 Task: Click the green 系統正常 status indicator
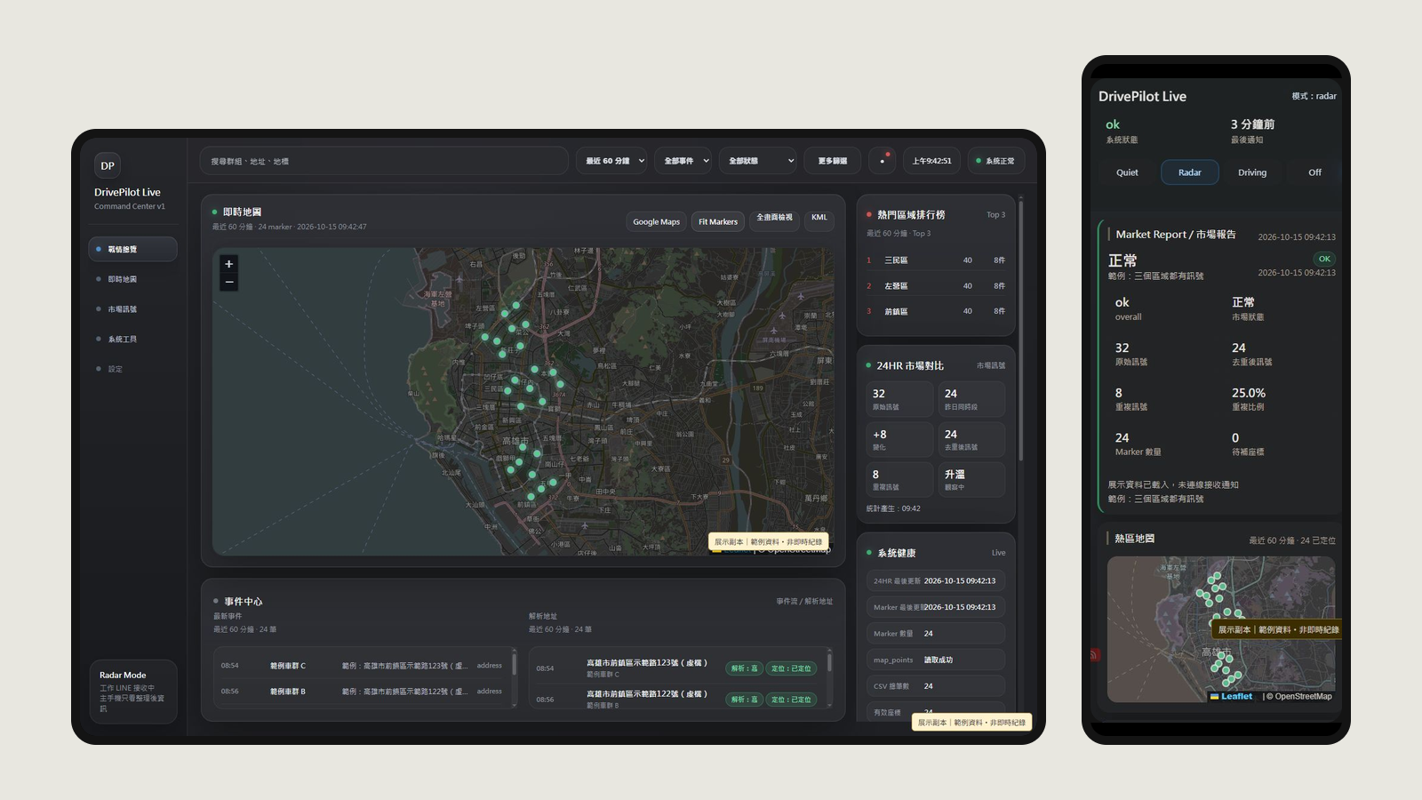click(x=996, y=161)
